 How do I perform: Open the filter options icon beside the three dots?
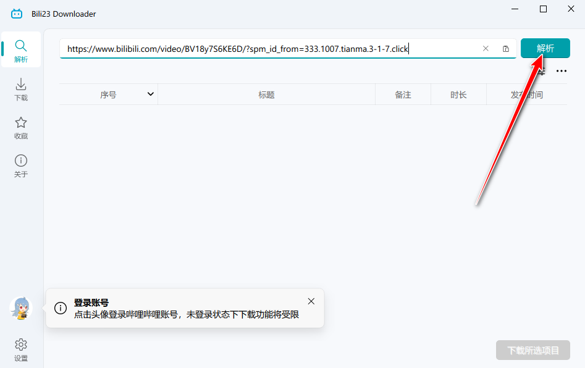click(541, 71)
